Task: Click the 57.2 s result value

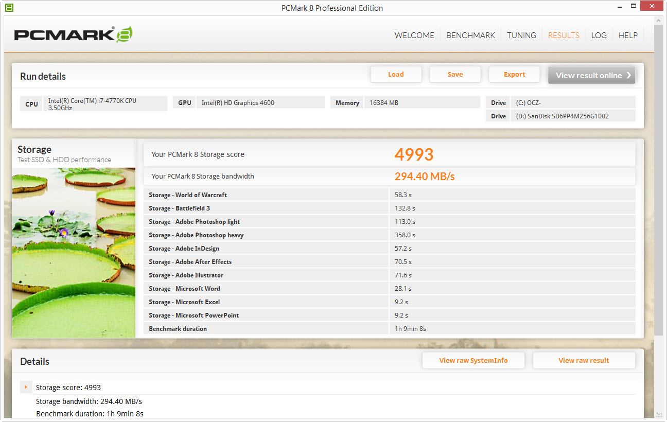Action: pyautogui.click(x=403, y=249)
